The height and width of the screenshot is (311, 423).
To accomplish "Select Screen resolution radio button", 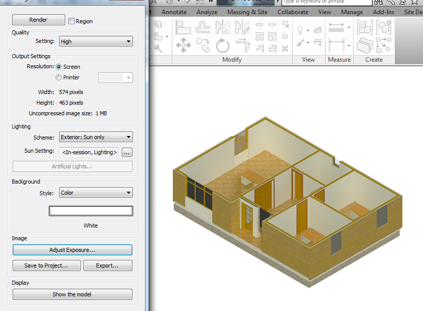I will click(59, 67).
